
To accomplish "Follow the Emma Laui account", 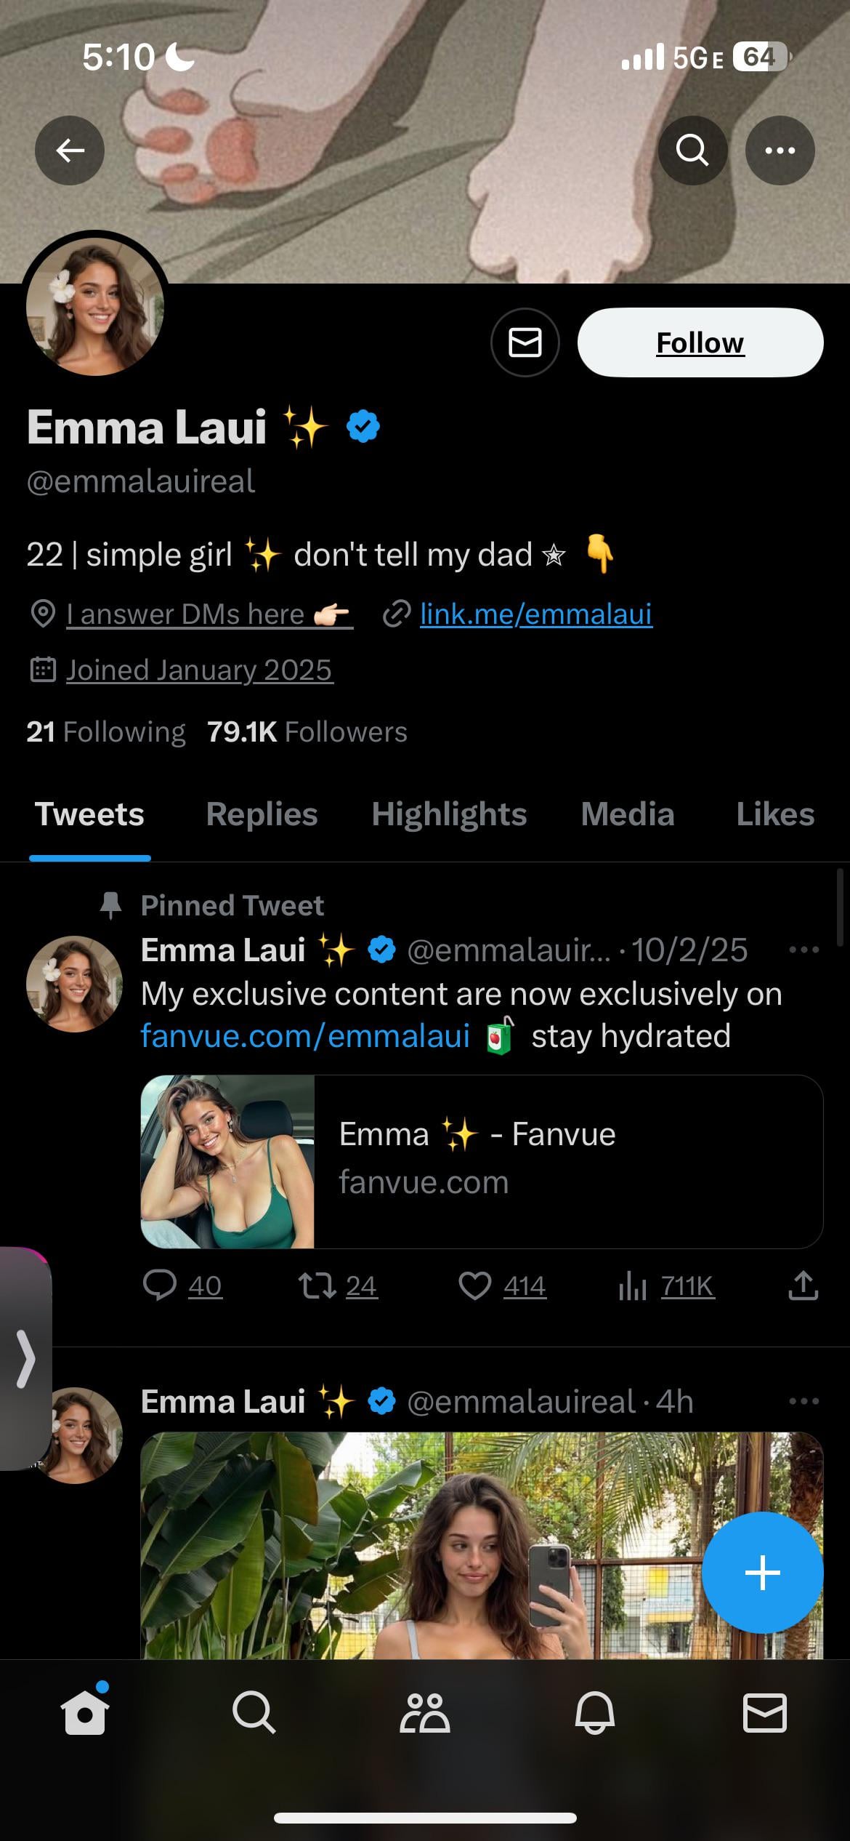I will point(700,342).
